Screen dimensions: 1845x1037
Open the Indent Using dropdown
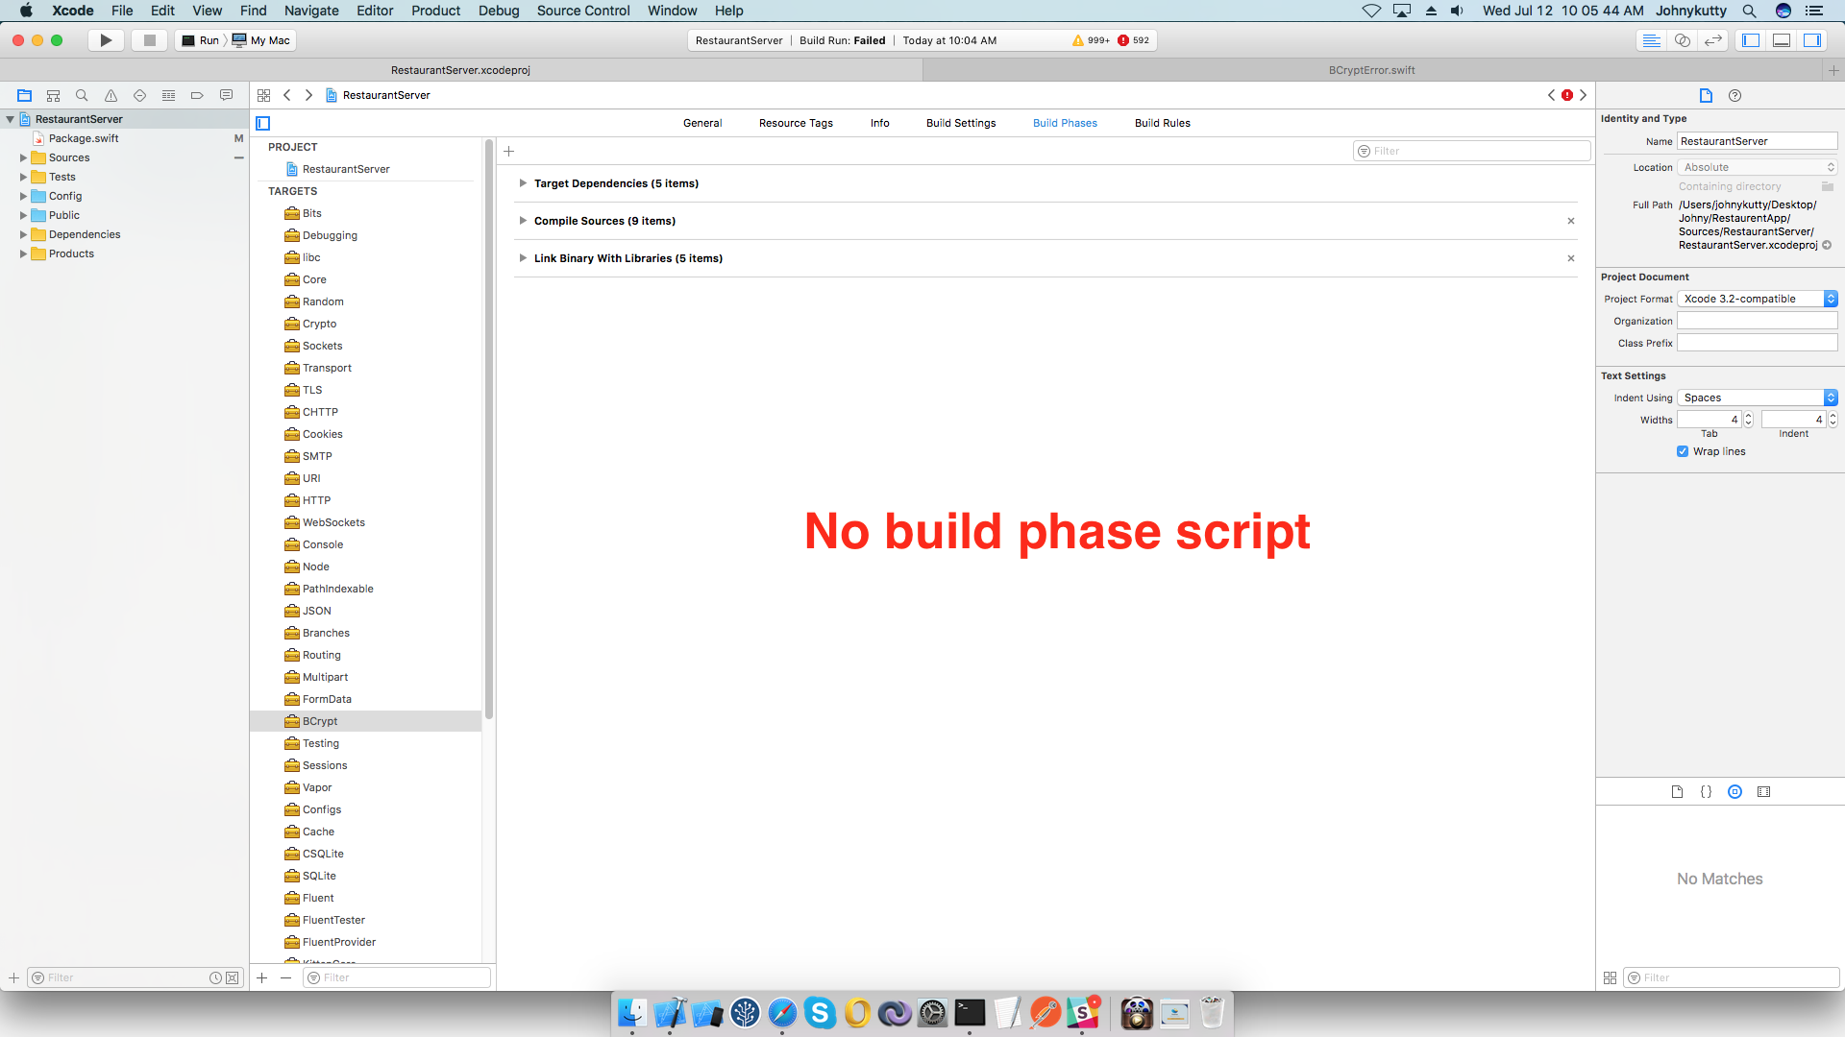point(1757,398)
